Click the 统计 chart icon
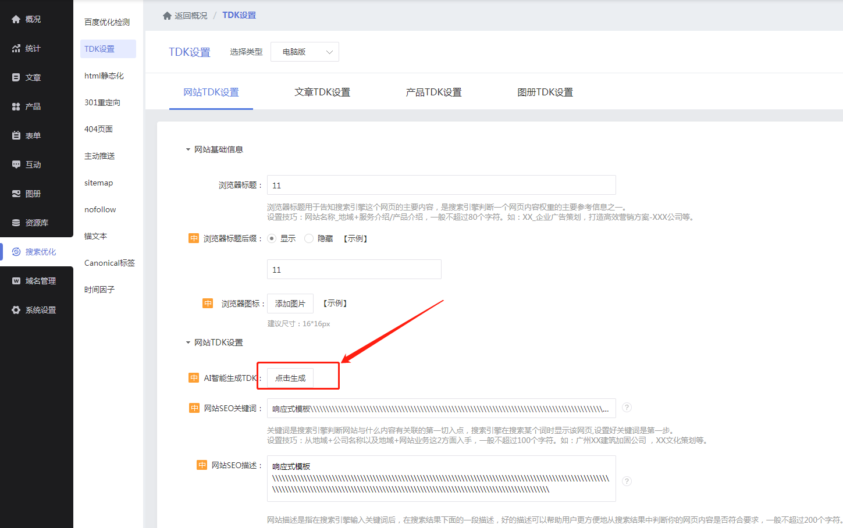The height and width of the screenshot is (528, 843). coord(16,48)
